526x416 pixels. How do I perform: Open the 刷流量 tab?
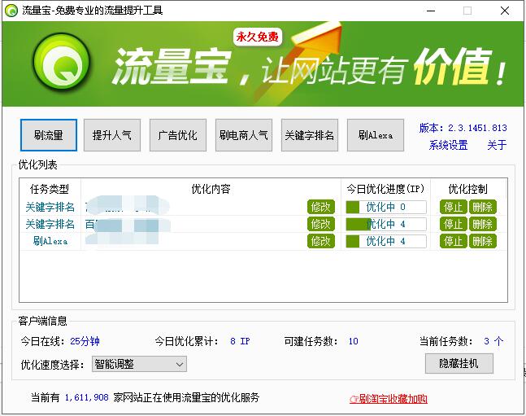49,135
